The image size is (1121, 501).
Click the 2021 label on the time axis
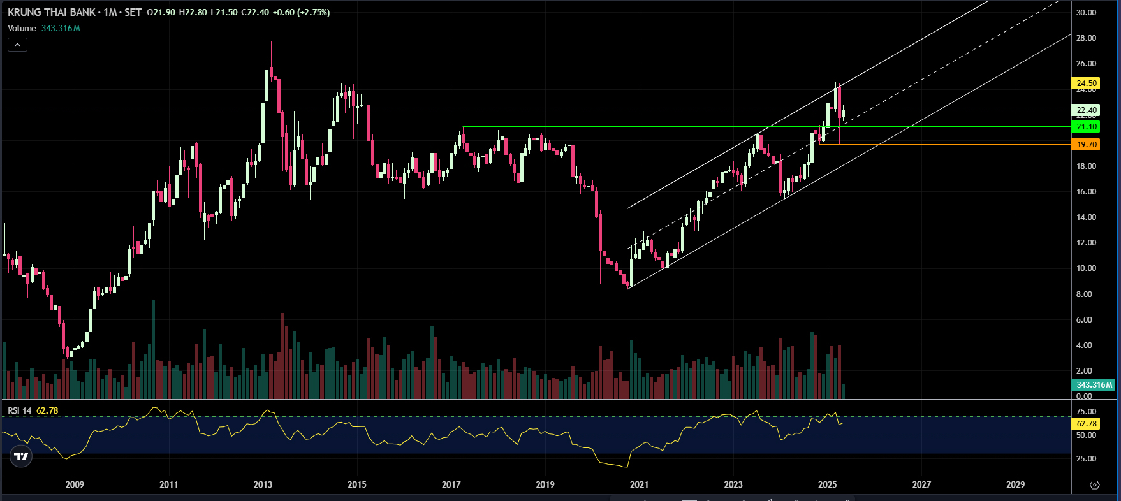639,484
